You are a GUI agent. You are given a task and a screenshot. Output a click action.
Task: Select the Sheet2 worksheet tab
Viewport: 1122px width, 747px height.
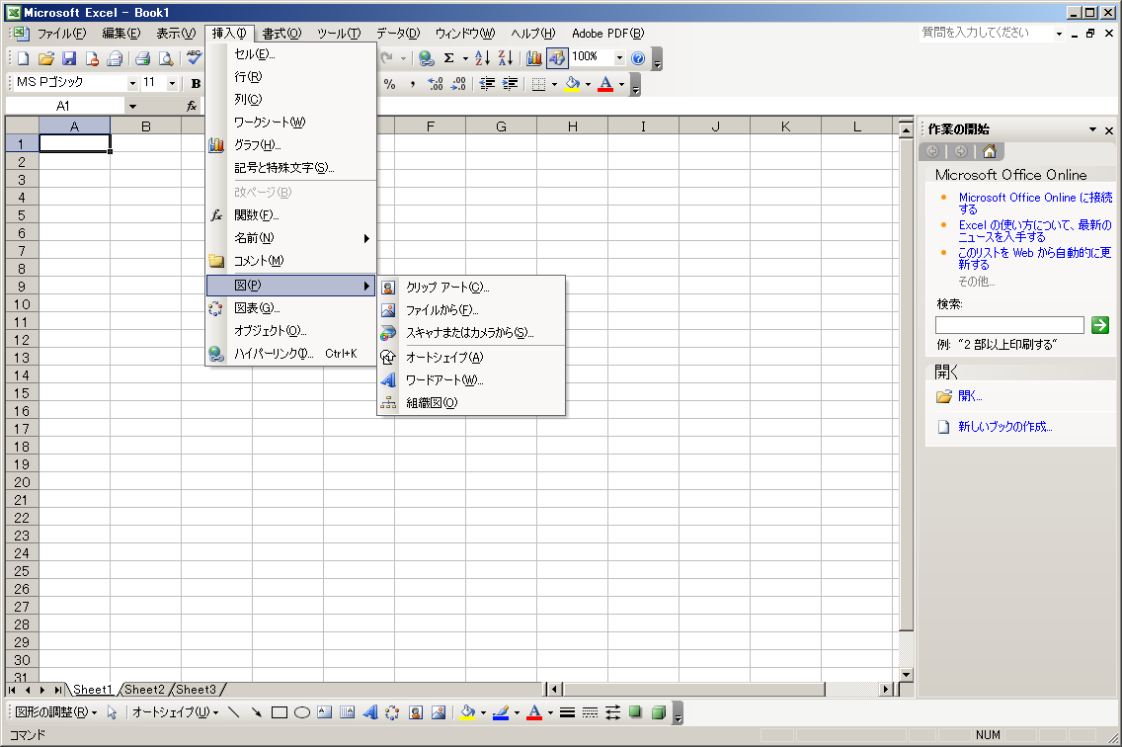pyautogui.click(x=144, y=690)
